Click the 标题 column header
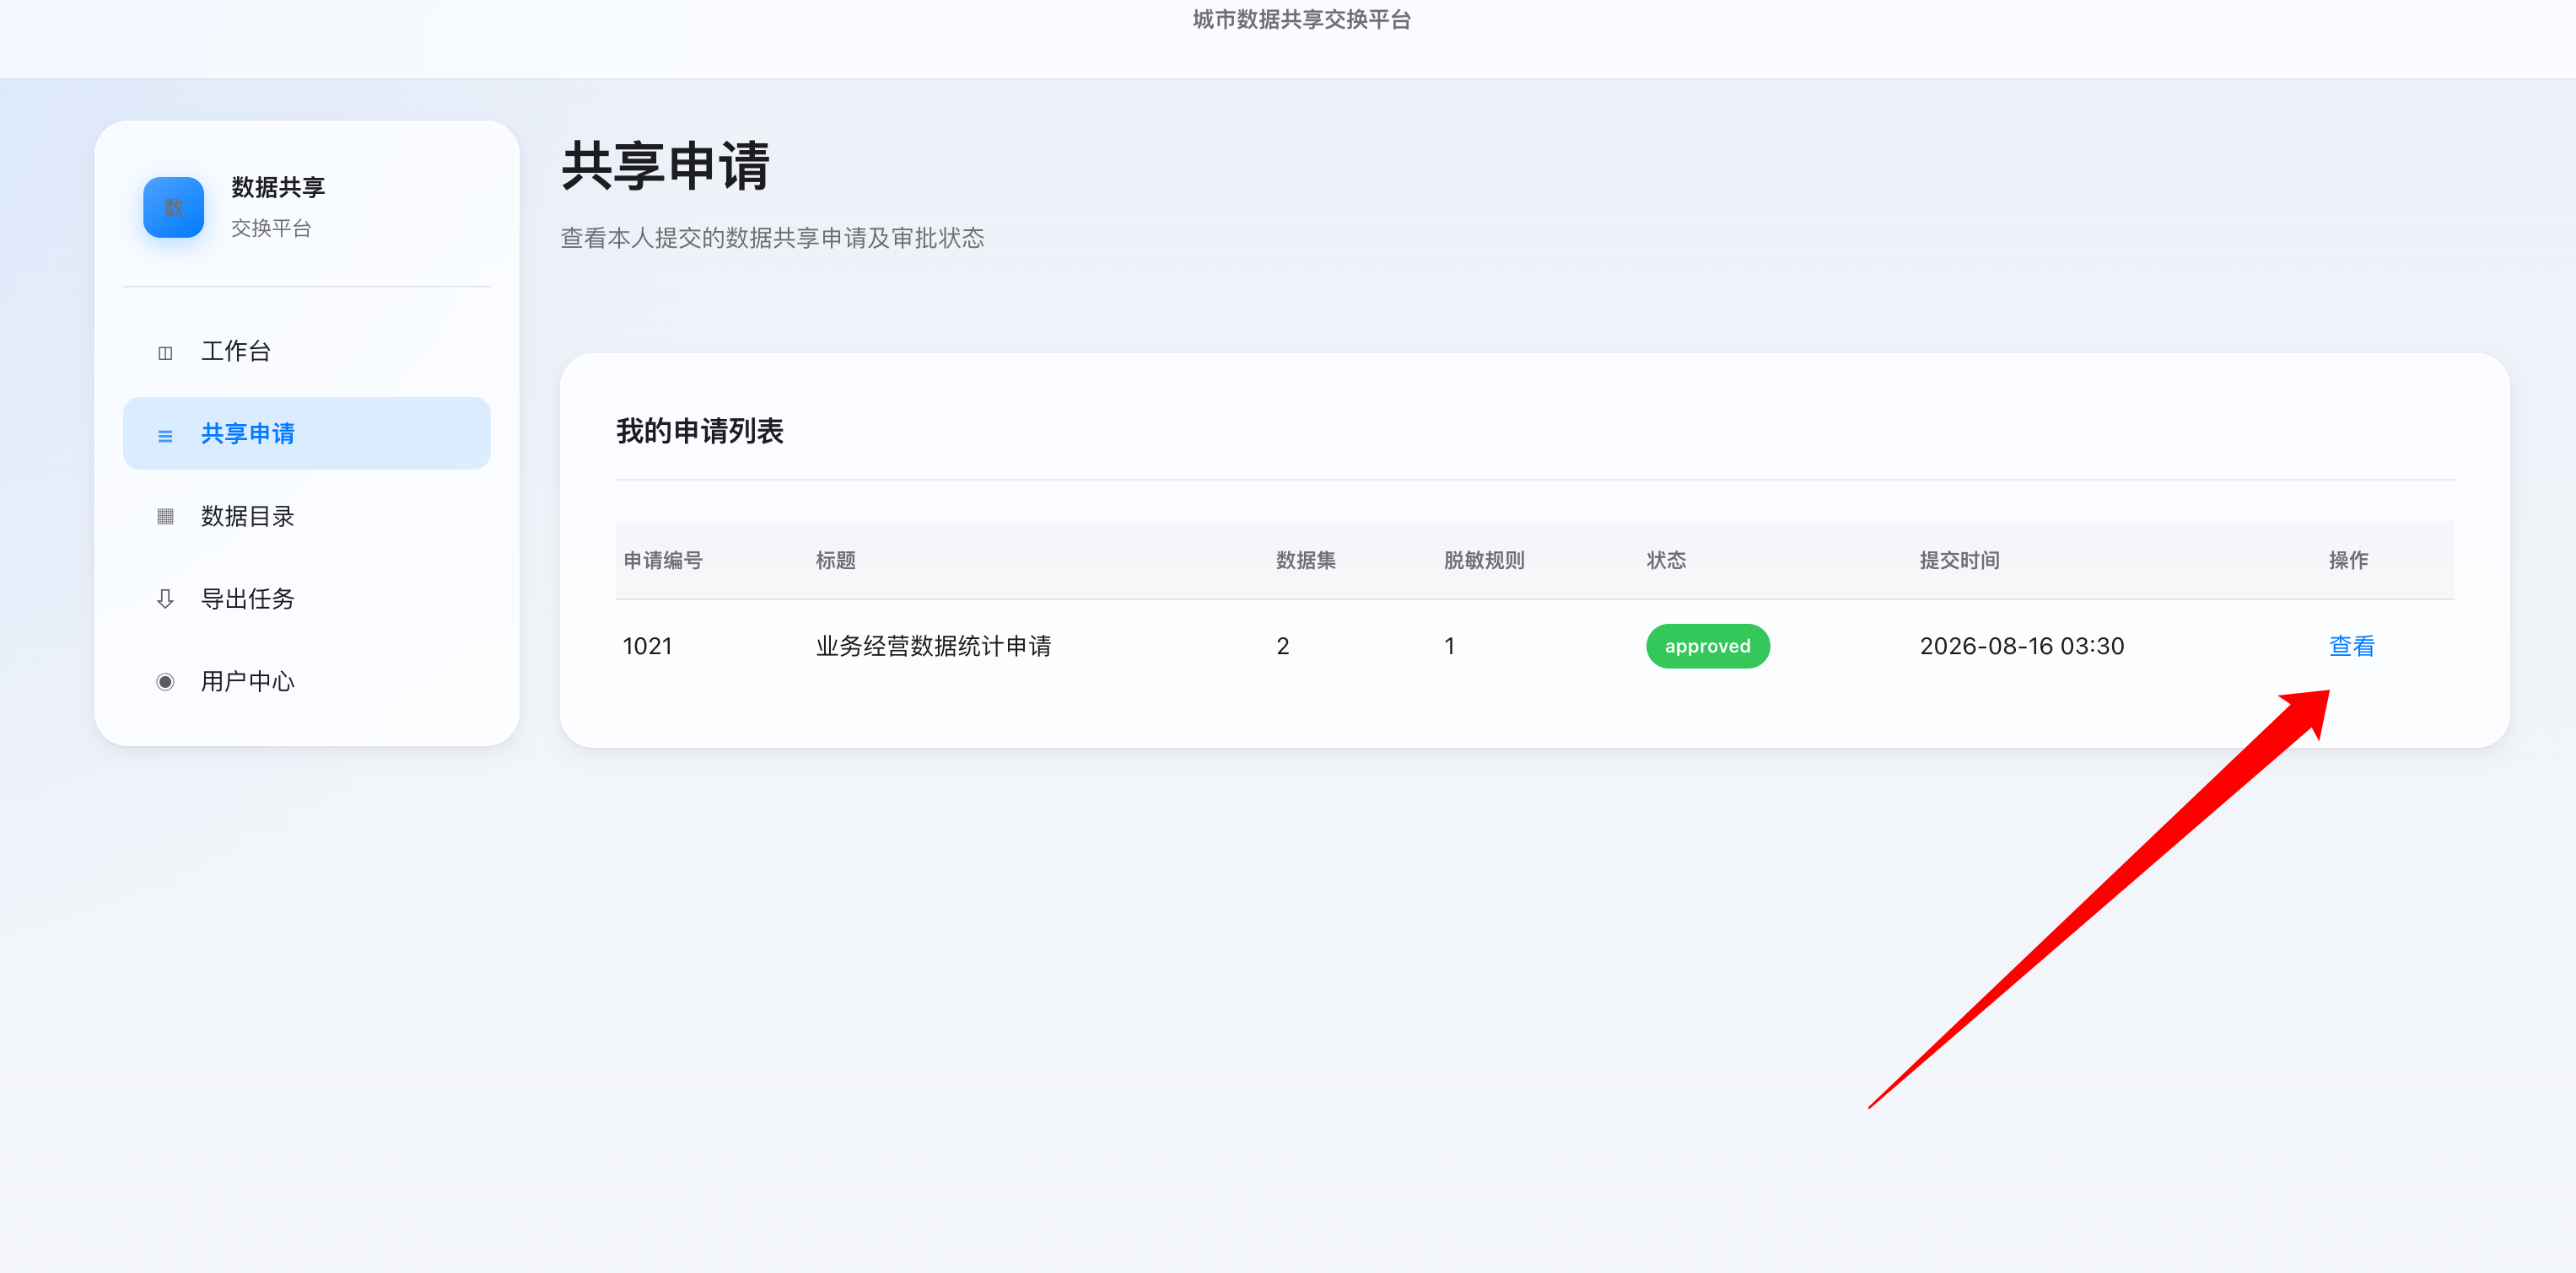Screen dimensions: 2576x1273 835,561
